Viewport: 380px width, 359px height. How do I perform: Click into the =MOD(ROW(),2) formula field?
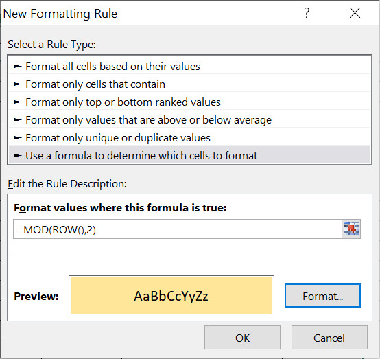[x=178, y=229]
